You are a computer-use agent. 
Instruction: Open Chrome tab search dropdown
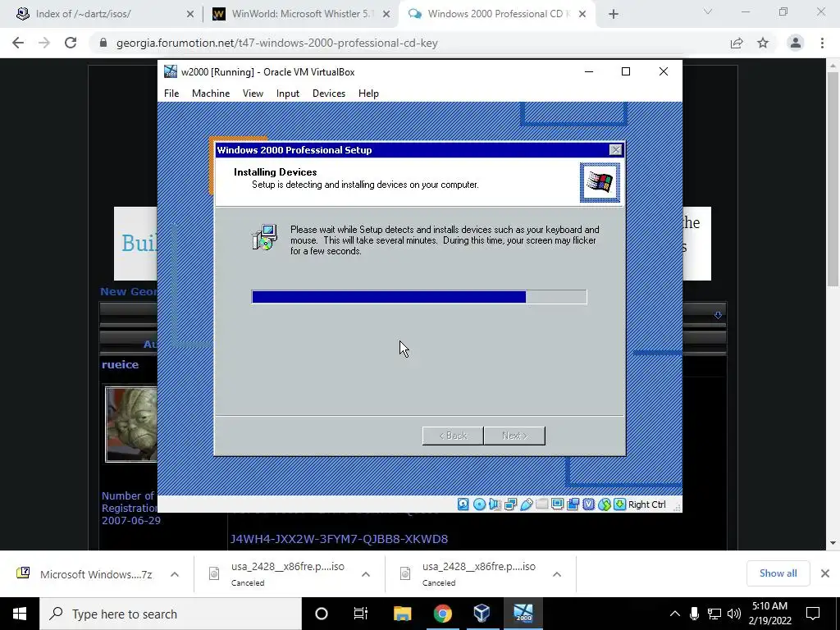[707, 11]
